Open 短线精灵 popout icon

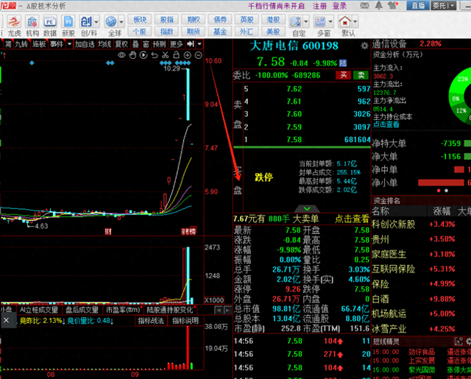pos(458,341)
